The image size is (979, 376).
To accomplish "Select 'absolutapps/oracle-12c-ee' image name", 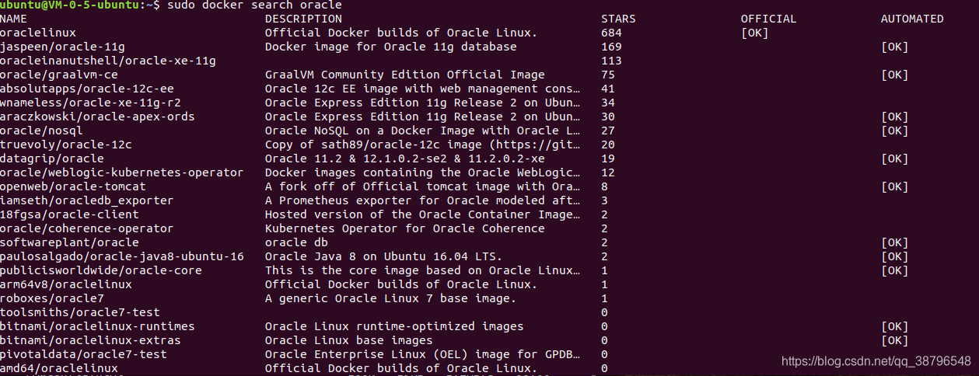I will 87,89.
